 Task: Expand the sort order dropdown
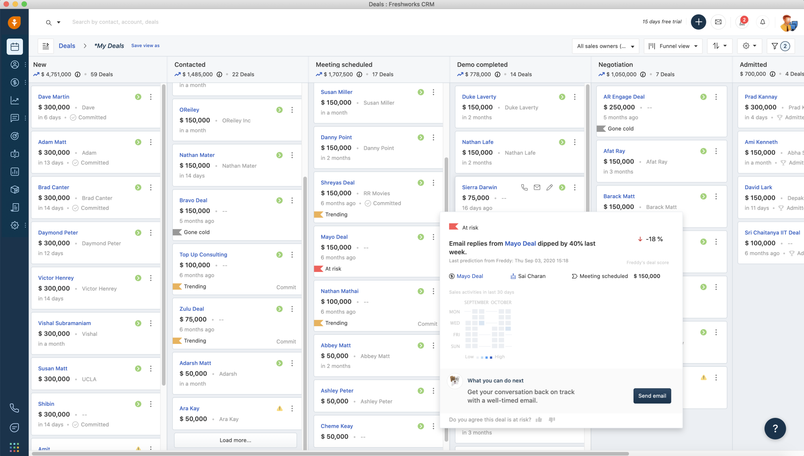pos(720,46)
